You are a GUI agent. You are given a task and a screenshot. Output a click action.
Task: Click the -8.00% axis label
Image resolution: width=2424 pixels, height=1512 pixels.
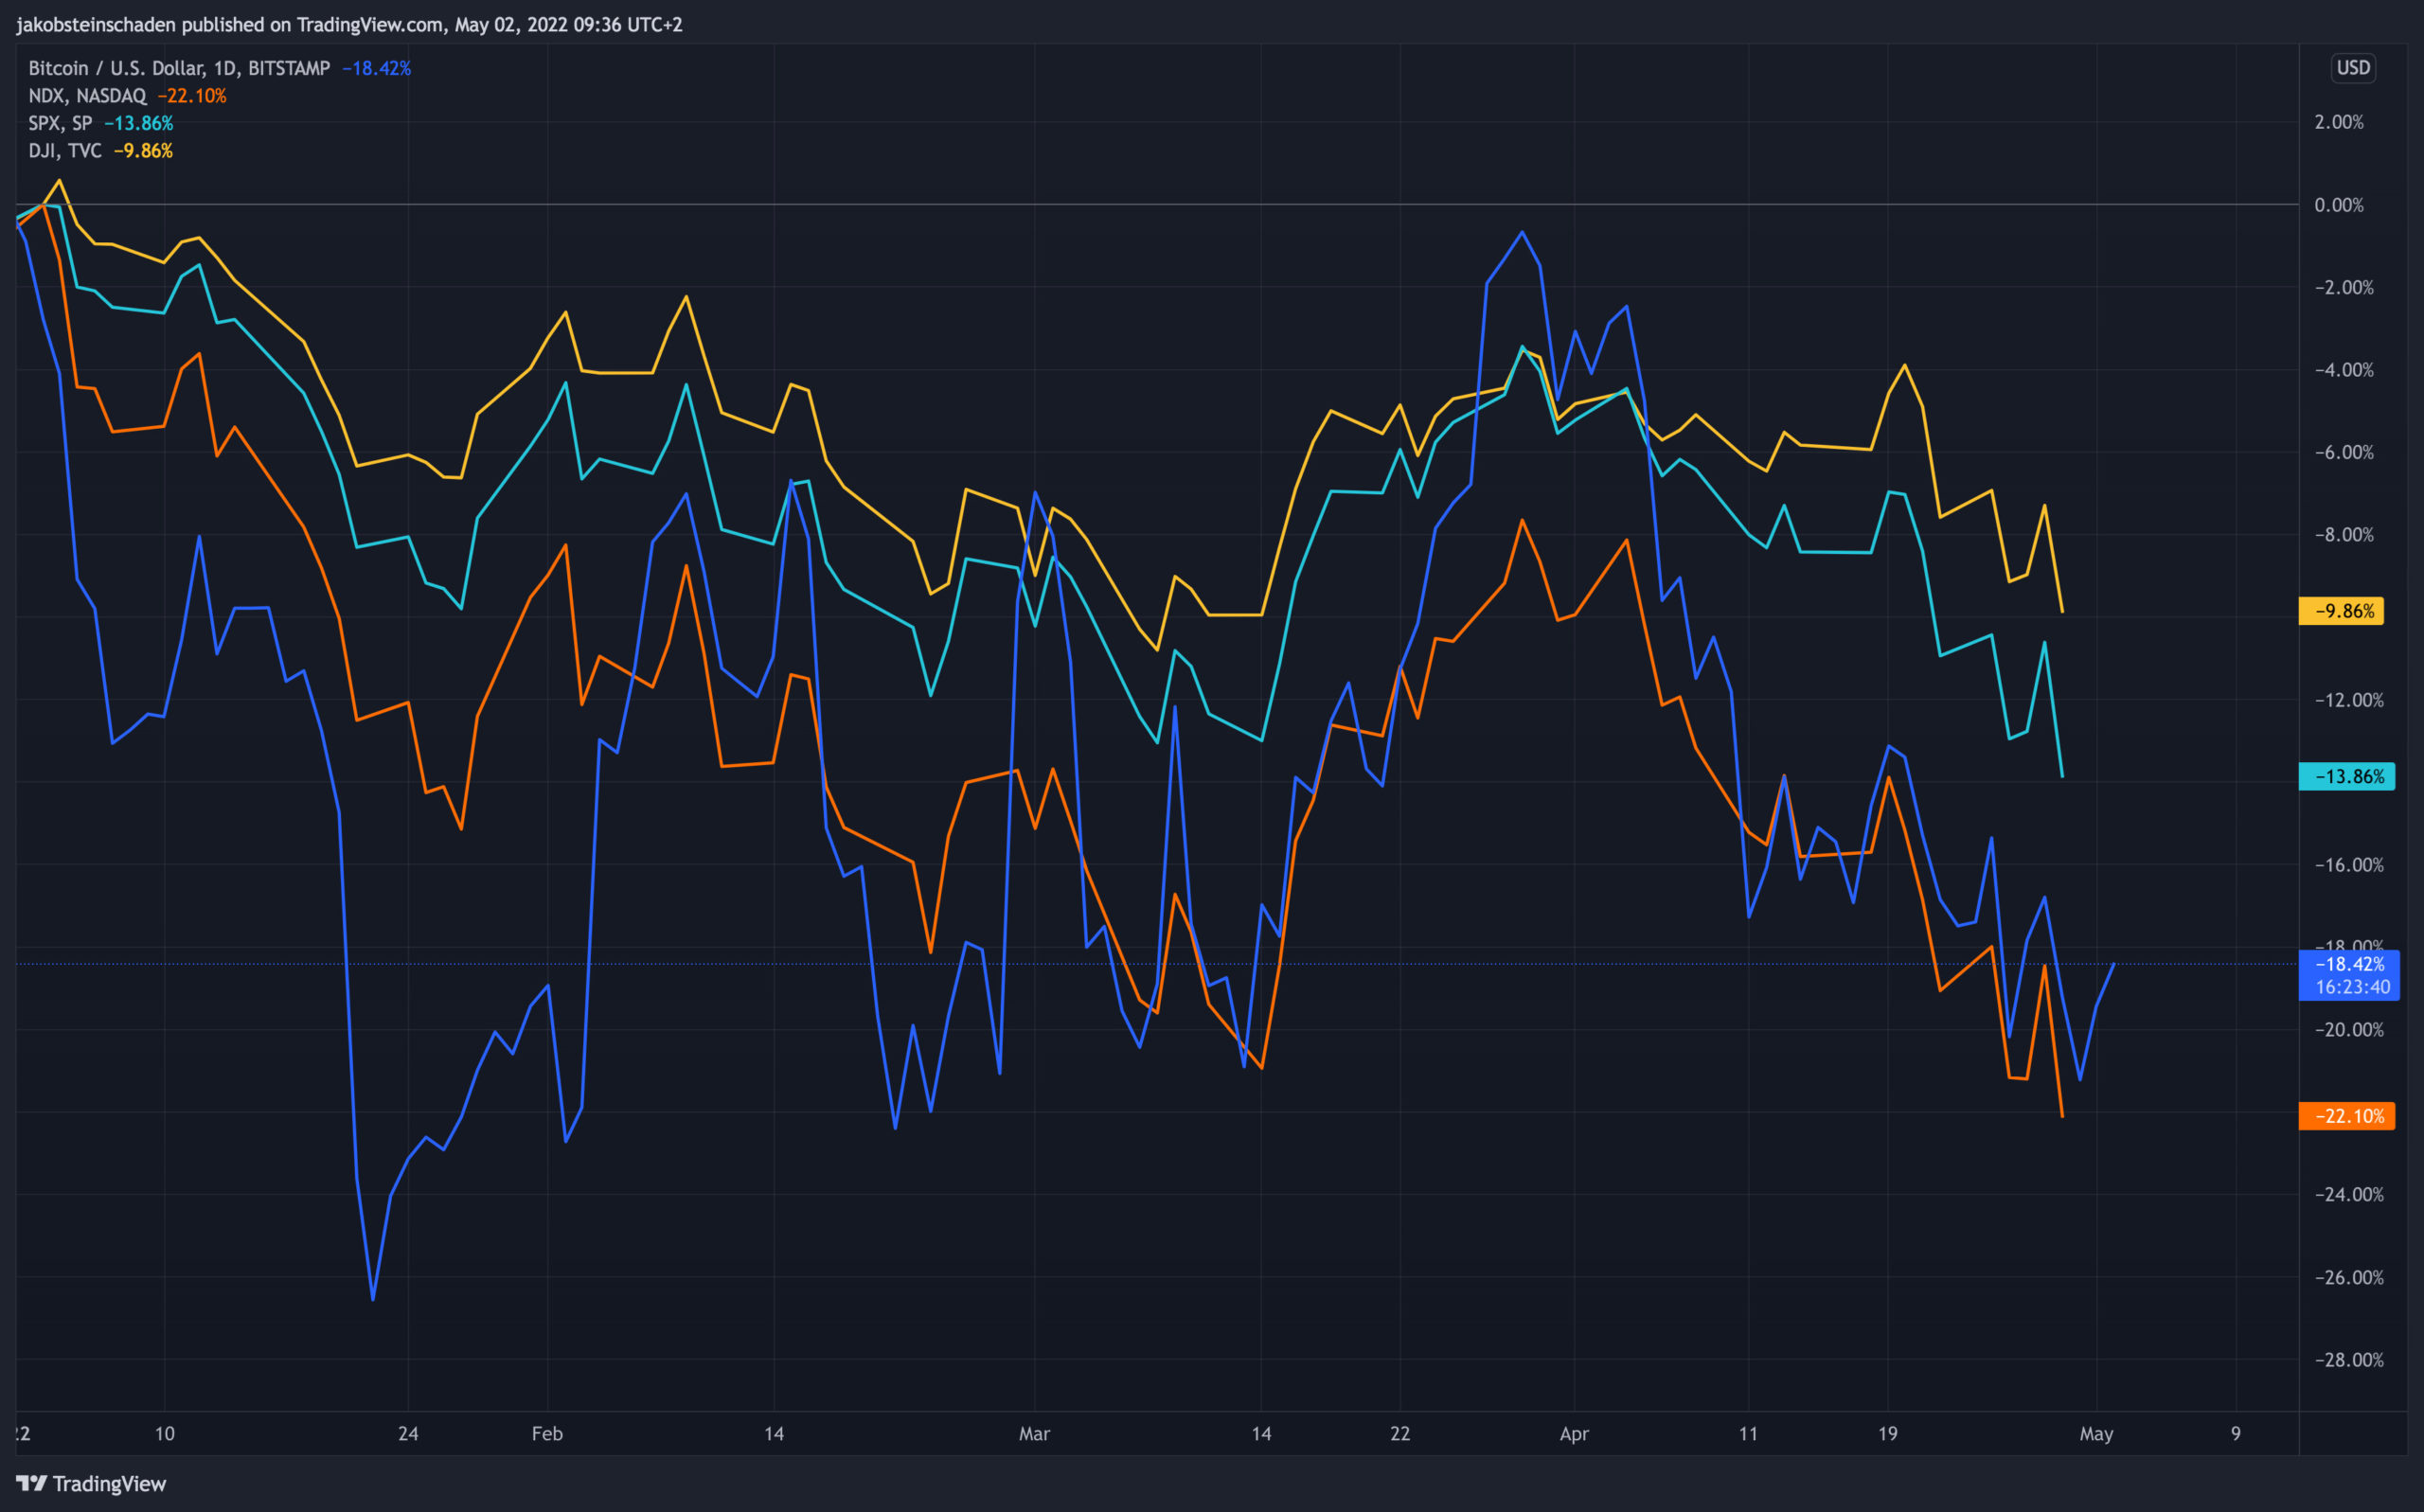pos(2344,535)
